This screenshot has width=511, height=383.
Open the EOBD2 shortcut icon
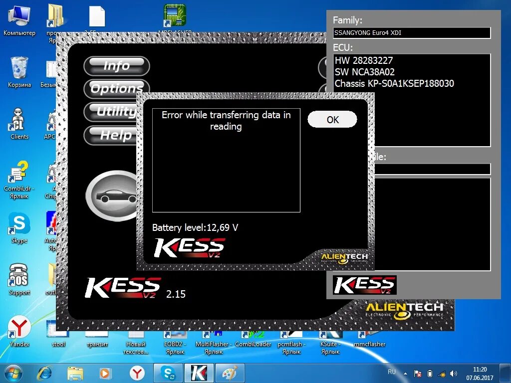coord(175,343)
